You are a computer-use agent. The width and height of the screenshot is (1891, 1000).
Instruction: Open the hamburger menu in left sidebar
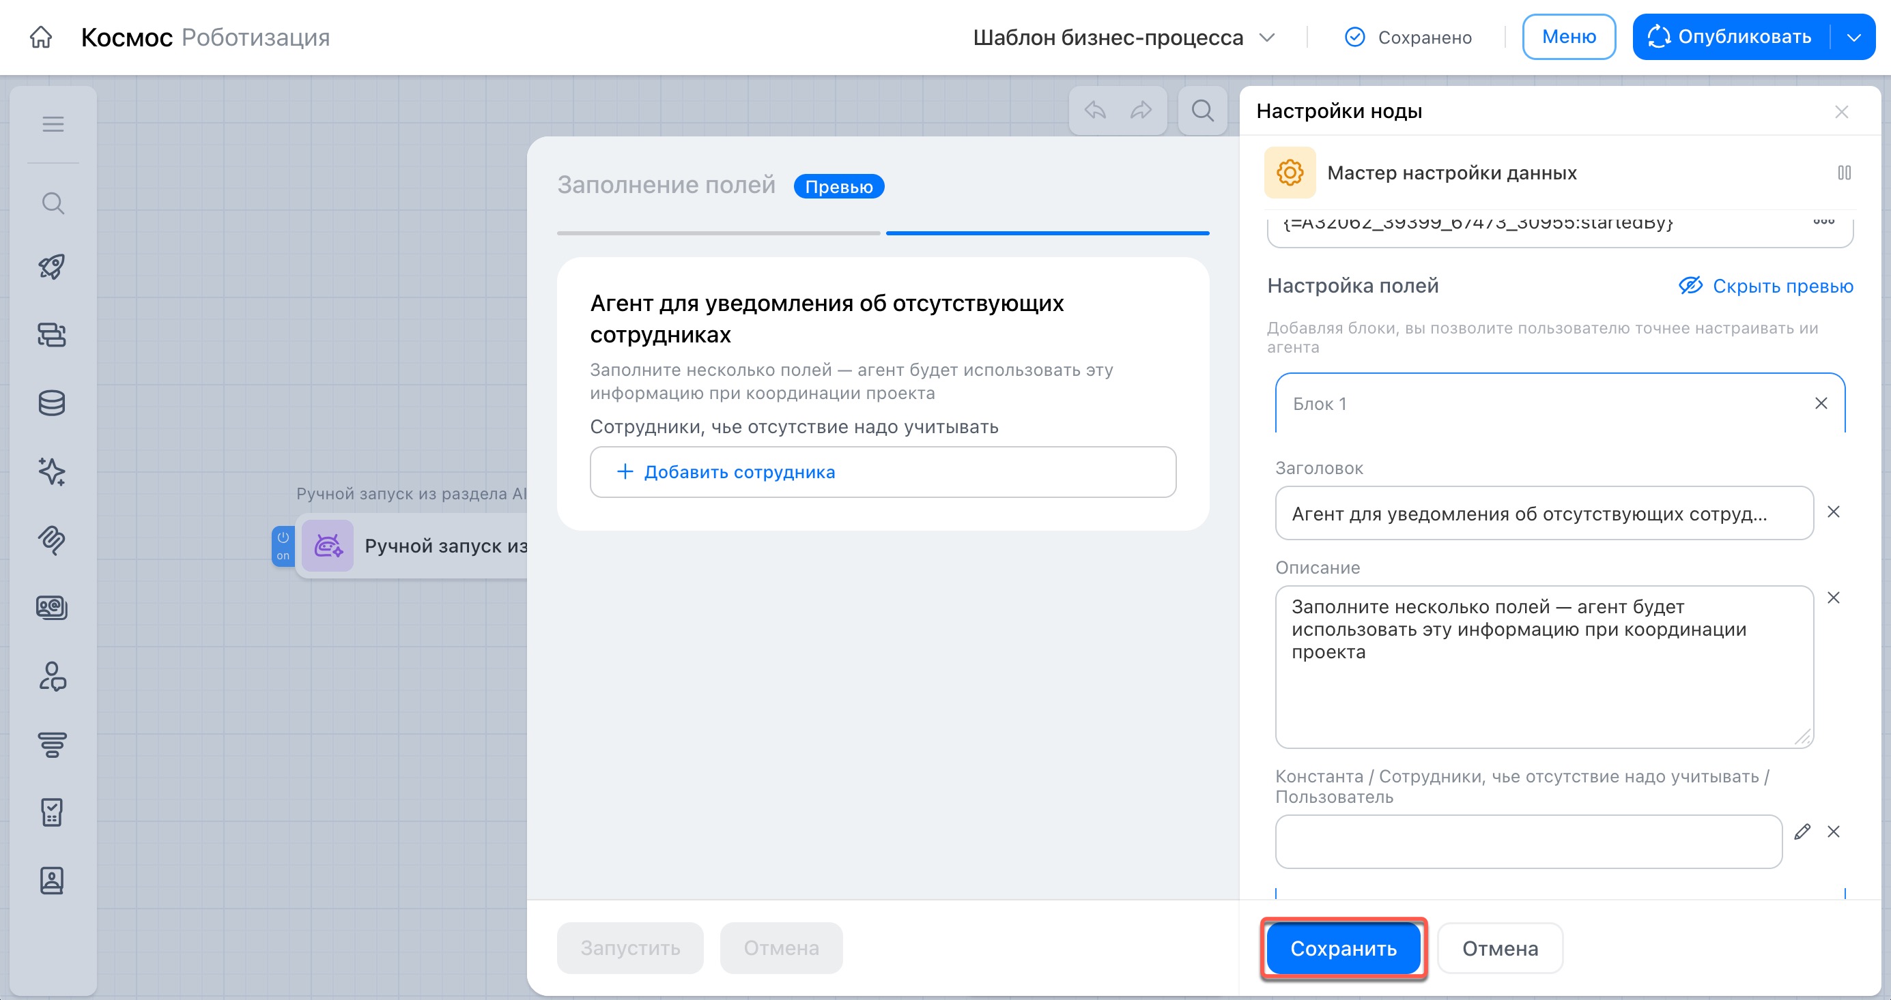pos(53,124)
